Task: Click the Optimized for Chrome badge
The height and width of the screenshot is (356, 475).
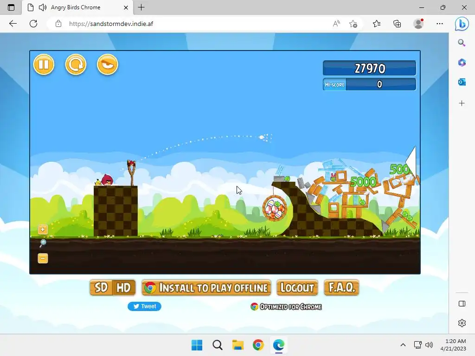Action: (286, 307)
